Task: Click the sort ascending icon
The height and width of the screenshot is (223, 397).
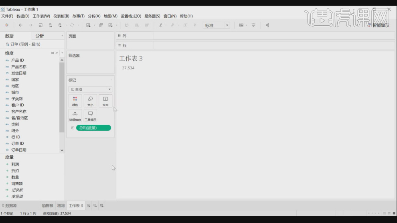Action: [x=137, y=25]
